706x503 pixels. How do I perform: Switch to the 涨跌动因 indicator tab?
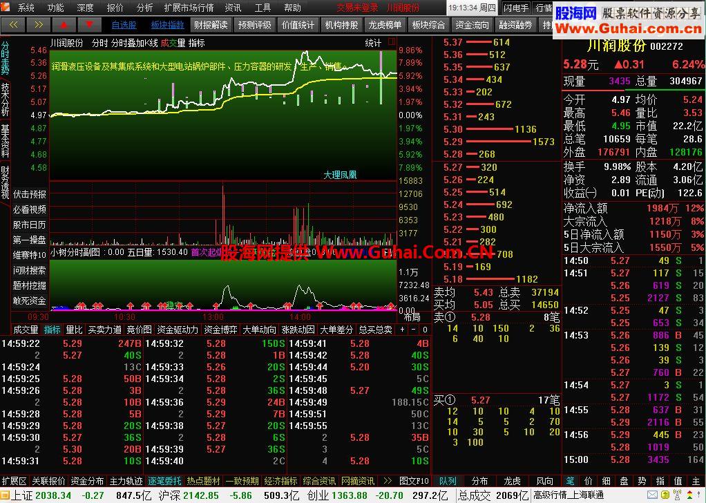[x=298, y=330]
